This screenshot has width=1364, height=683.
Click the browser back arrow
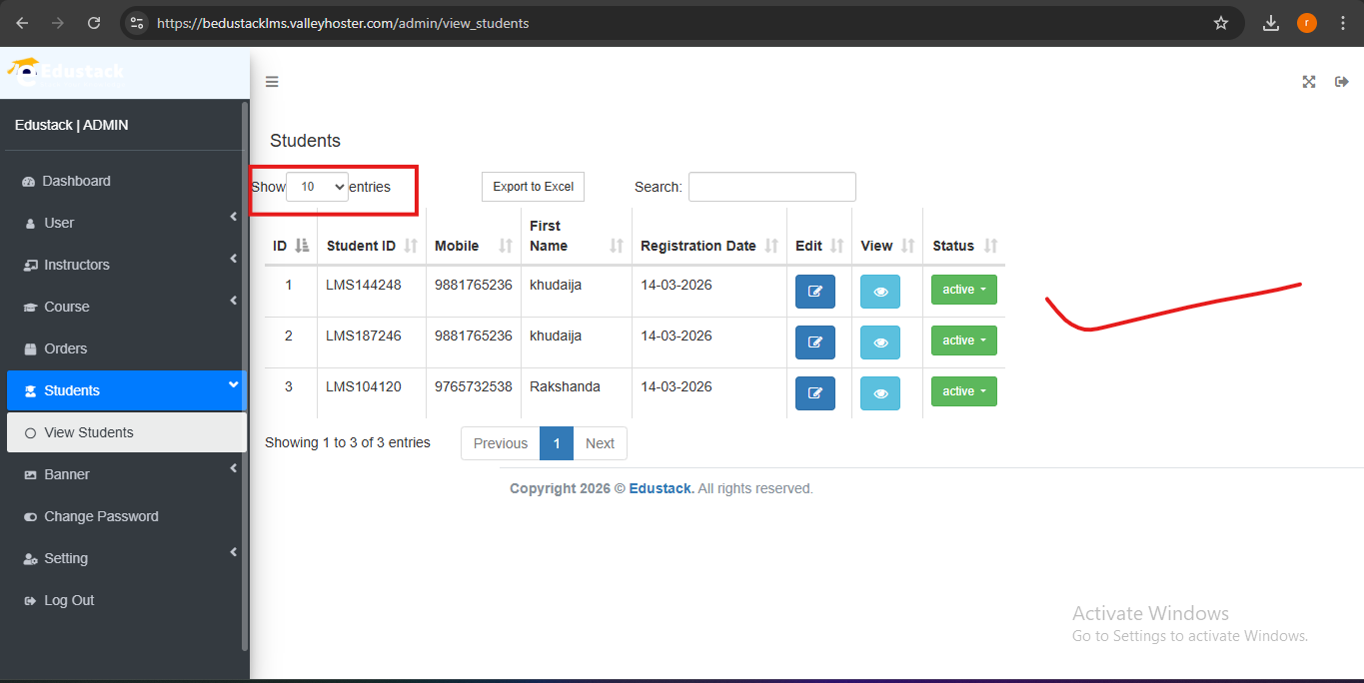(22, 23)
